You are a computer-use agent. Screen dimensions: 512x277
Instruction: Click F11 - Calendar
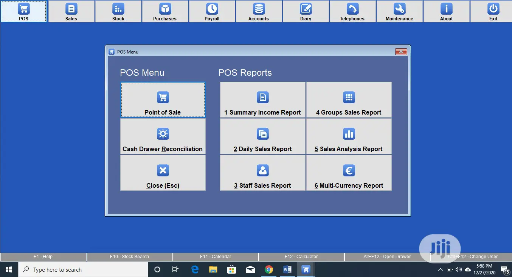pyautogui.click(x=216, y=257)
